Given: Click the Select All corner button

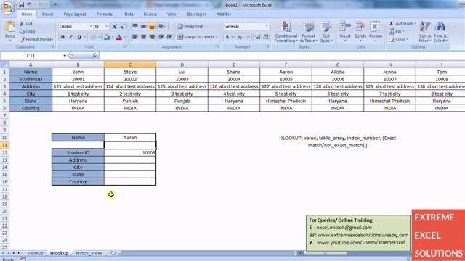Looking at the screenshot, I should coord(4,65).
